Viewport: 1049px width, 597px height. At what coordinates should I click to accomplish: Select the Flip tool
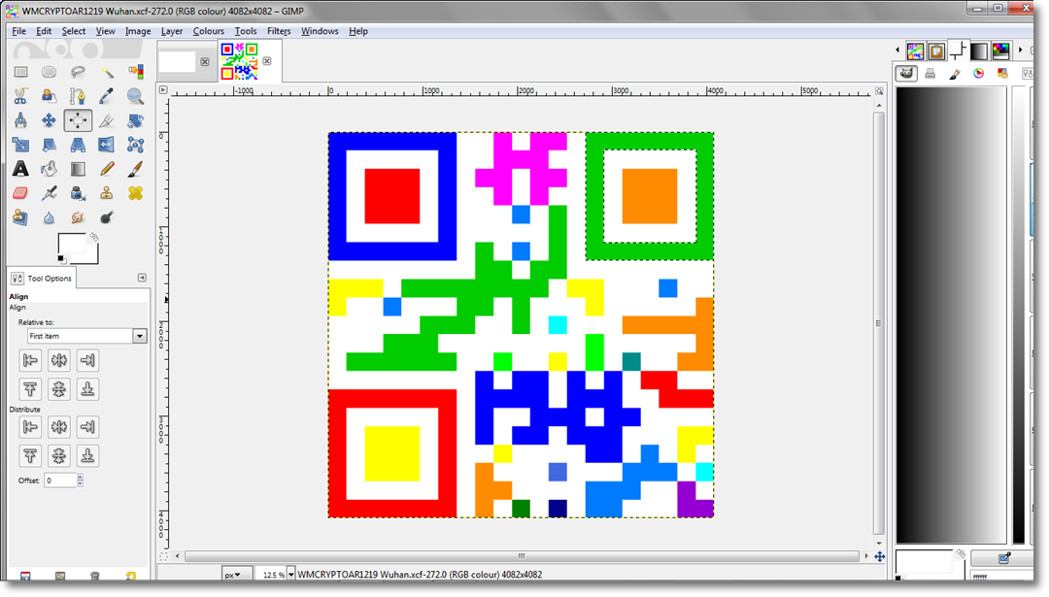coord(107,145)
